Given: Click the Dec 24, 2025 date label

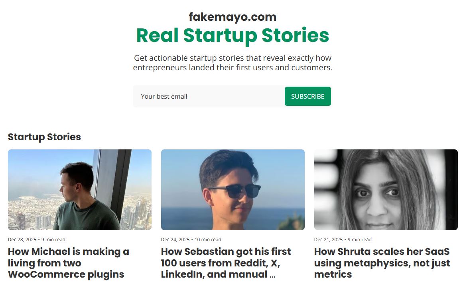Looking at the screenshot, I should (x=175, y=239).
